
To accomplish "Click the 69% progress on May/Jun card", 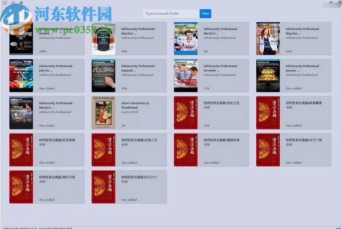I will click(124, 51).
